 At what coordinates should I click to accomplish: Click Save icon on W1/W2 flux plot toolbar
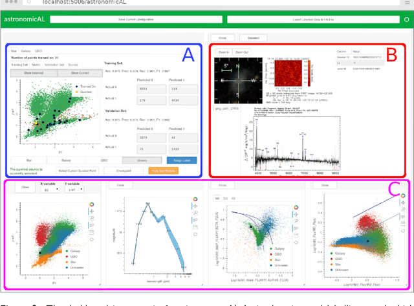403,224
